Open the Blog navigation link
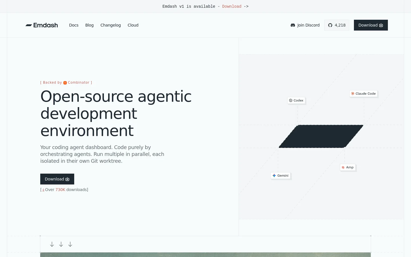 89,25
